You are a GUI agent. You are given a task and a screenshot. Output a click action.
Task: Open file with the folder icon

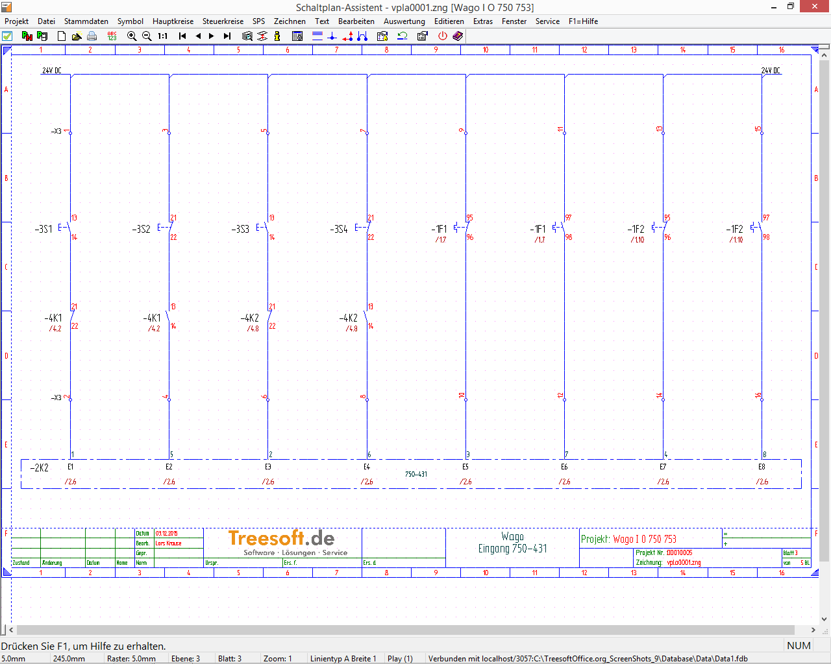click(x=77, y=36)
